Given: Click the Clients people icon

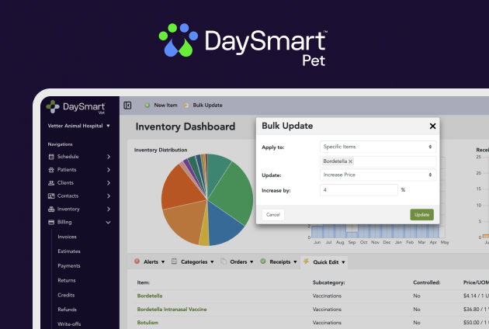Looking at the screenshot, I should coord(51,183).
